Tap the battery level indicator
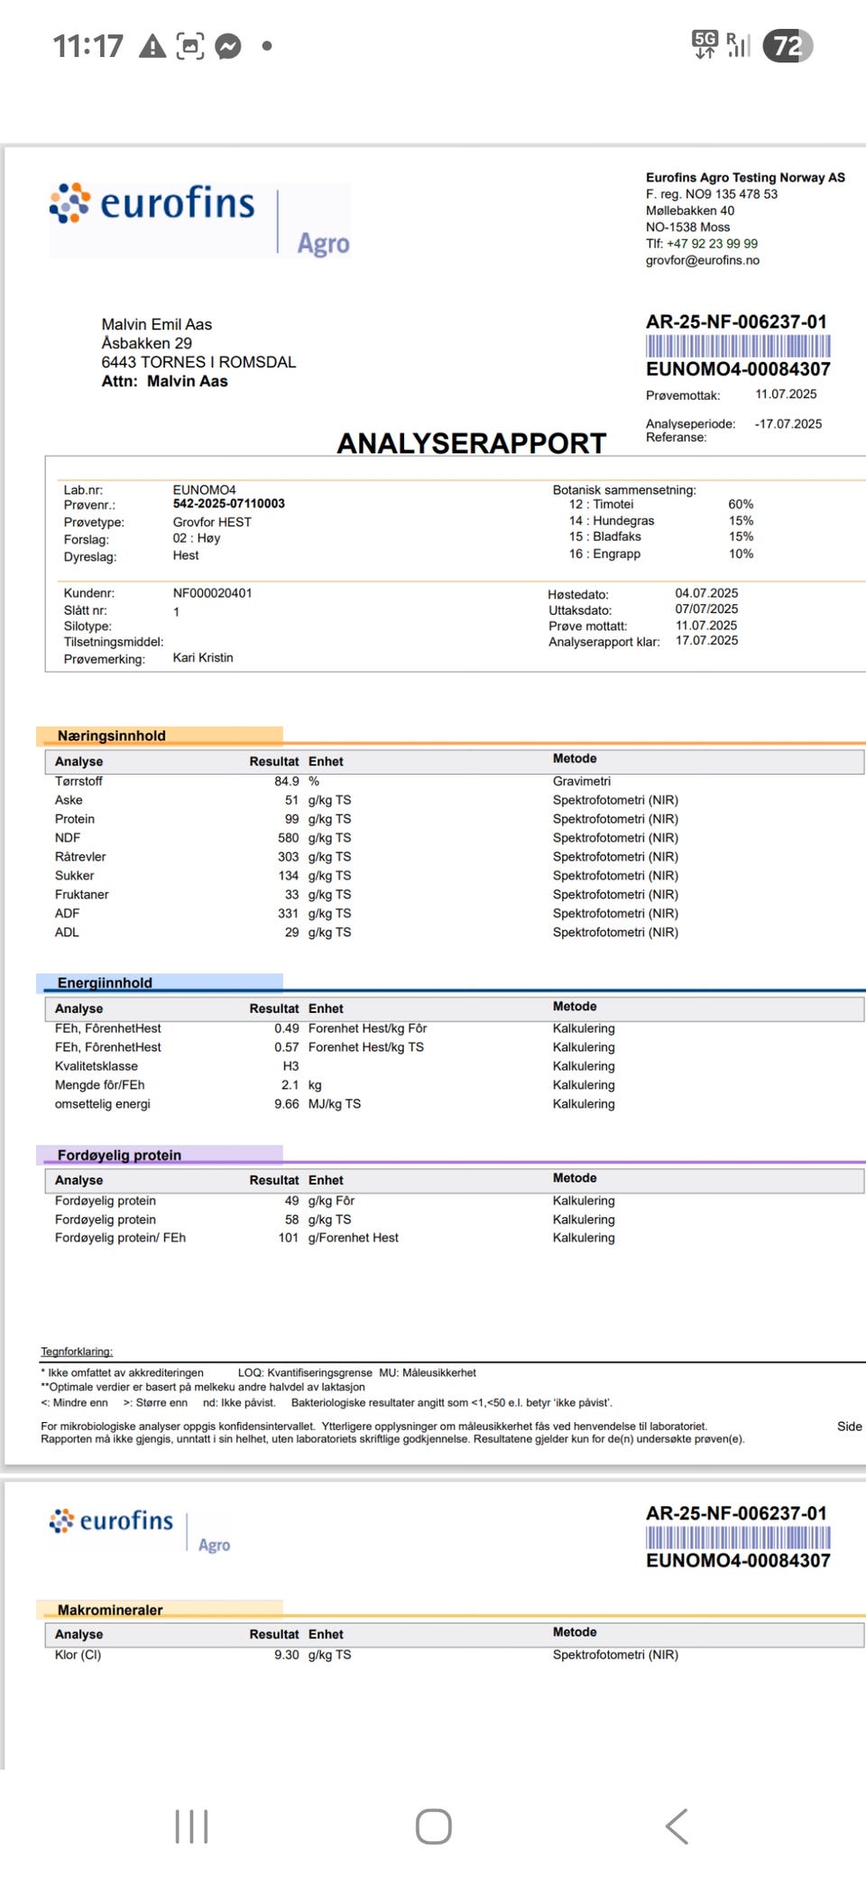The height and width of the screenshot is (1878, 866). pos(788,45)
